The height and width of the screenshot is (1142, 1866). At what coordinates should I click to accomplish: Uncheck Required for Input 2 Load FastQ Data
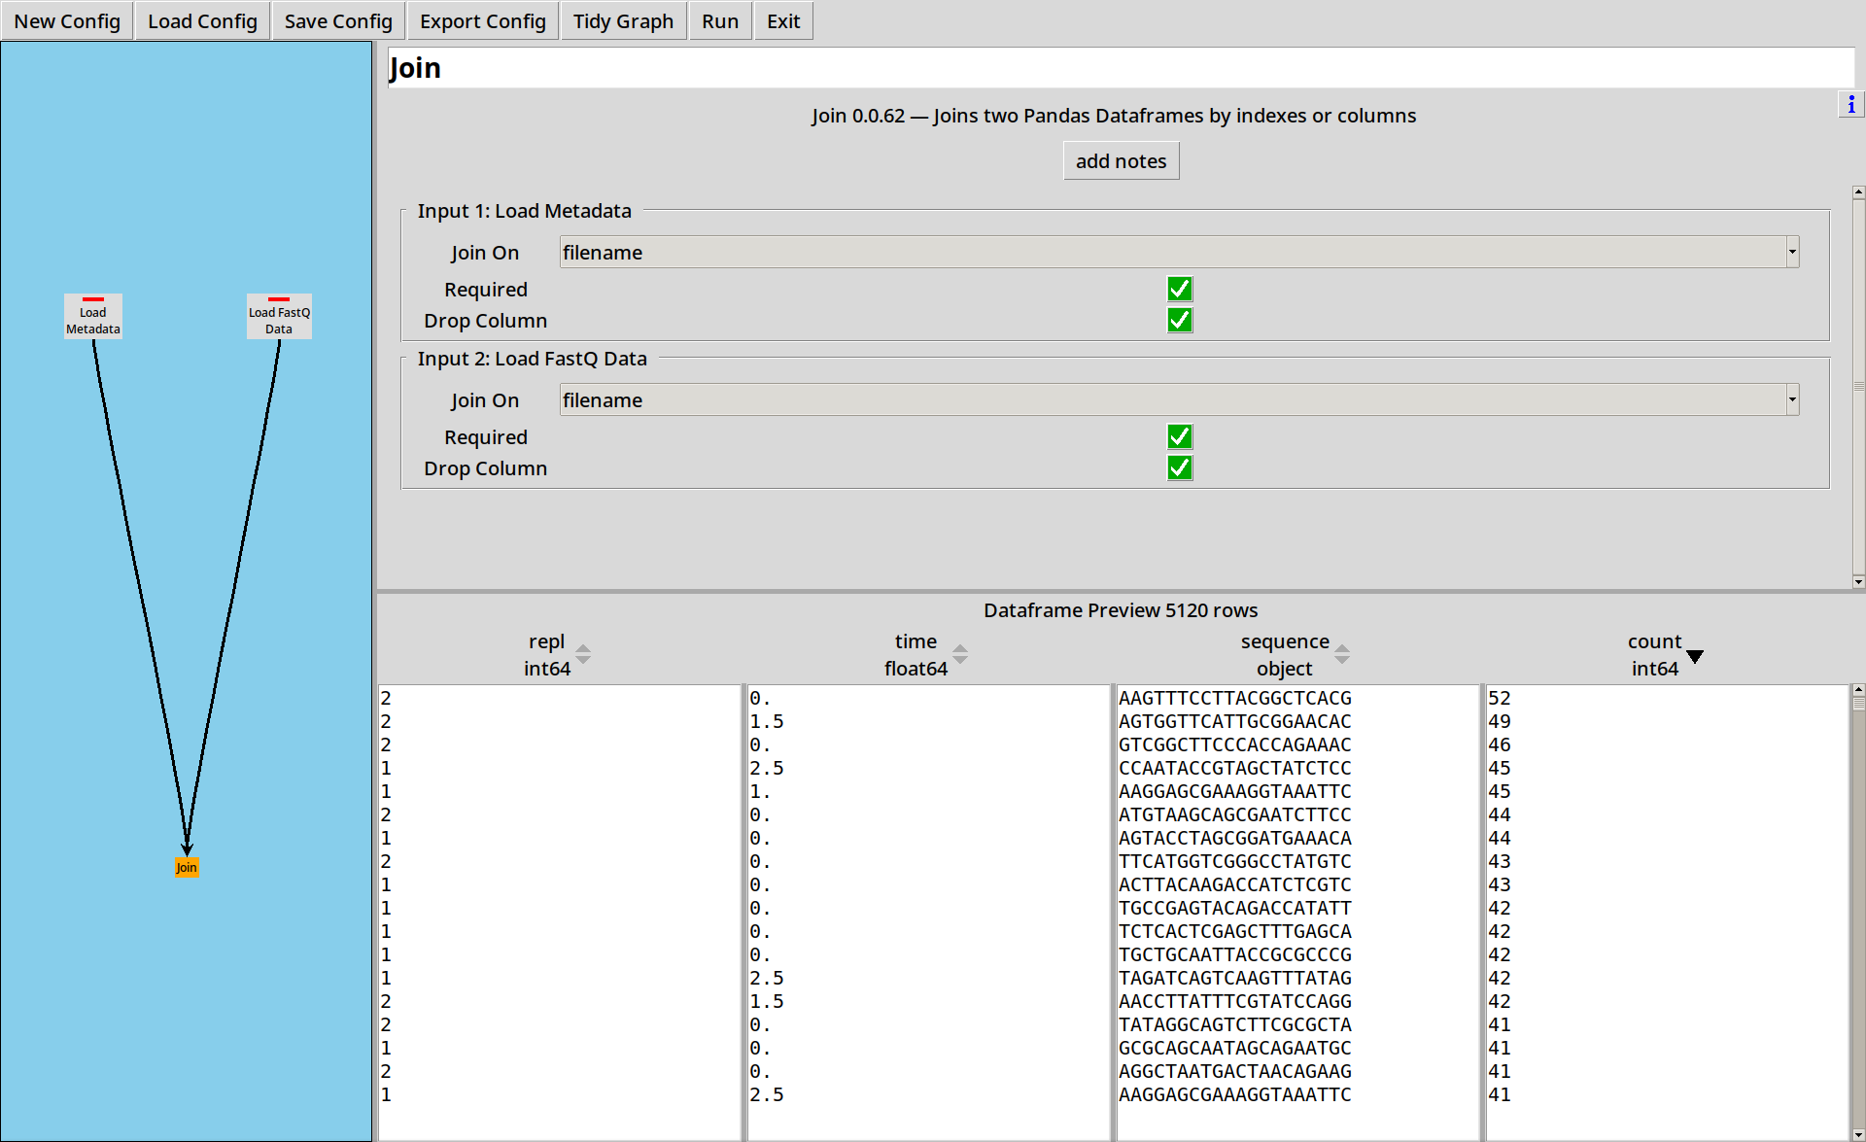1180,437
